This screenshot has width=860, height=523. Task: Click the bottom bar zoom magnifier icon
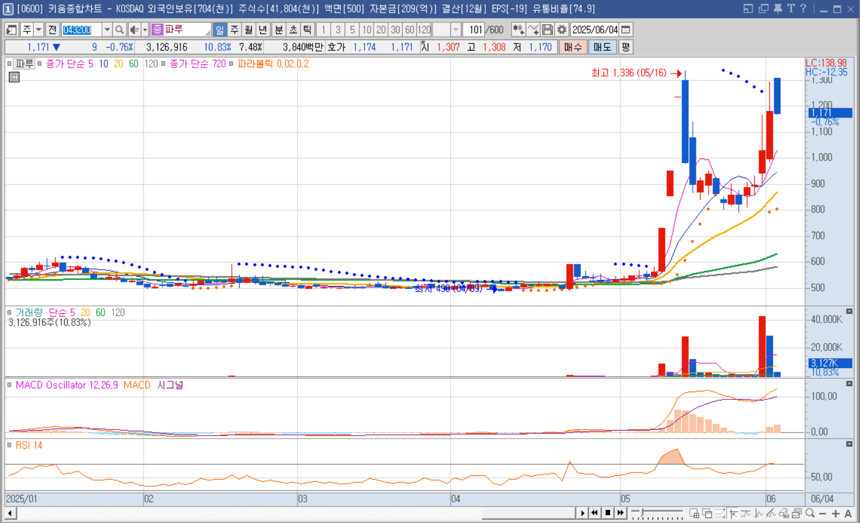(x=810, y=513)
